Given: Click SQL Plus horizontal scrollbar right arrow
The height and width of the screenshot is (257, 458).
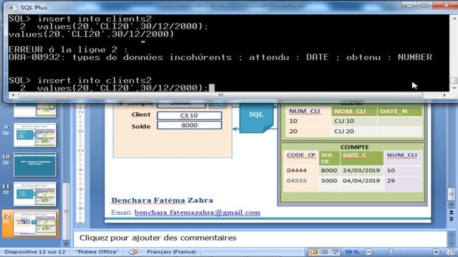Looking at the screenshot, I should tap(444, 95).
